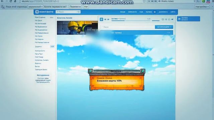Click rewind icon in browser music toolbar
Viewport: 214px width, 120px height.
(x=152, y=1)
